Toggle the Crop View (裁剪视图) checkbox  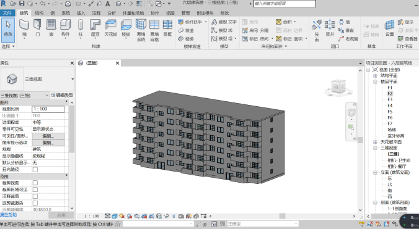35,183
